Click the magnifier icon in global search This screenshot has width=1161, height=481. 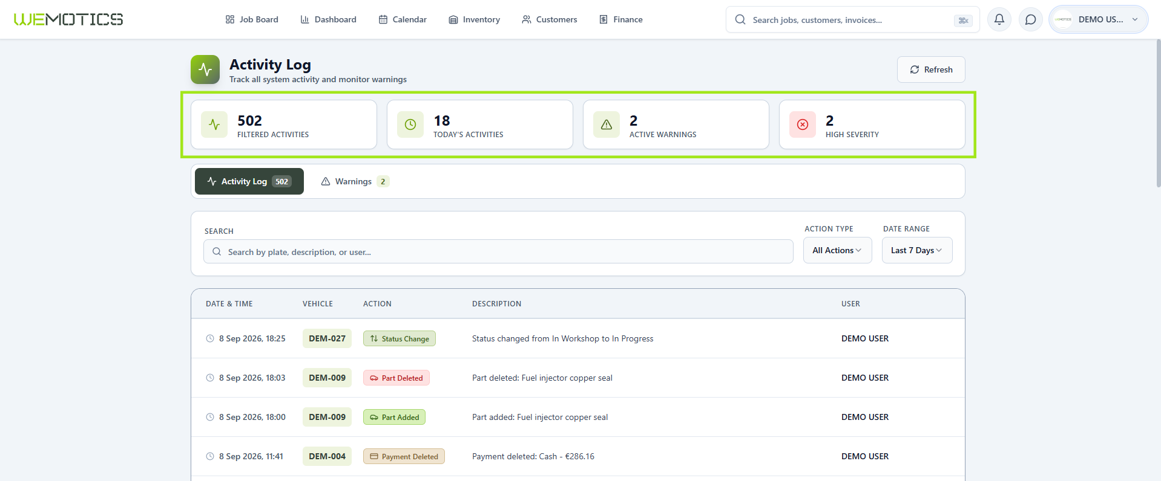click(740, 20)
